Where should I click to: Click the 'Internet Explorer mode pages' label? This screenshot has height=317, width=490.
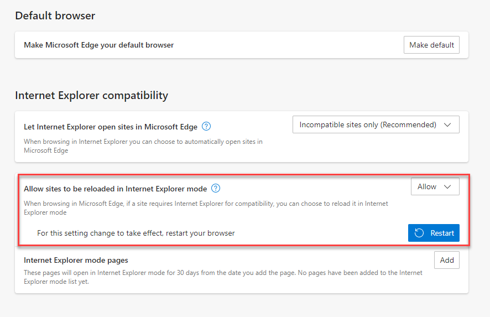tap(76, 260)
